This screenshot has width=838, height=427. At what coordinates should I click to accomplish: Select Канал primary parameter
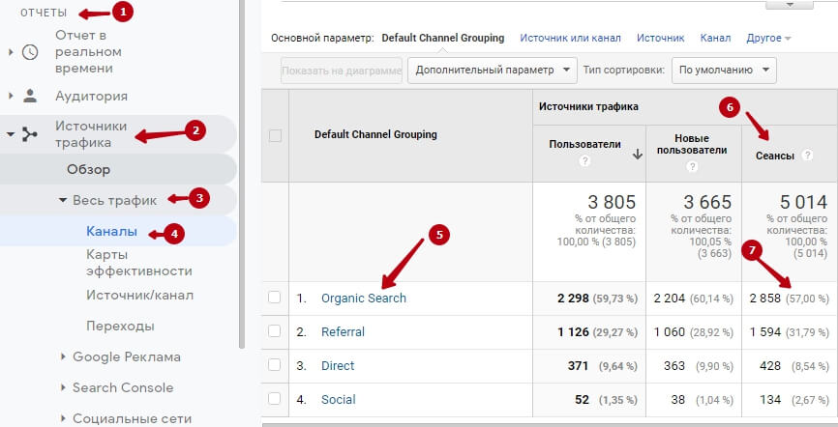click(x=715, y=38)
